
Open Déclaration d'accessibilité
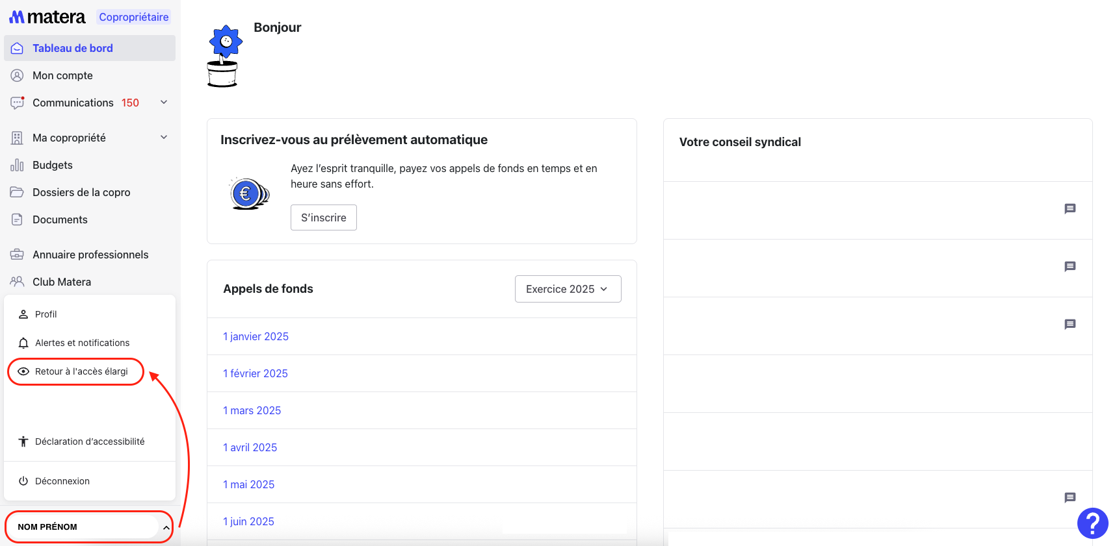tap(90, 441)
